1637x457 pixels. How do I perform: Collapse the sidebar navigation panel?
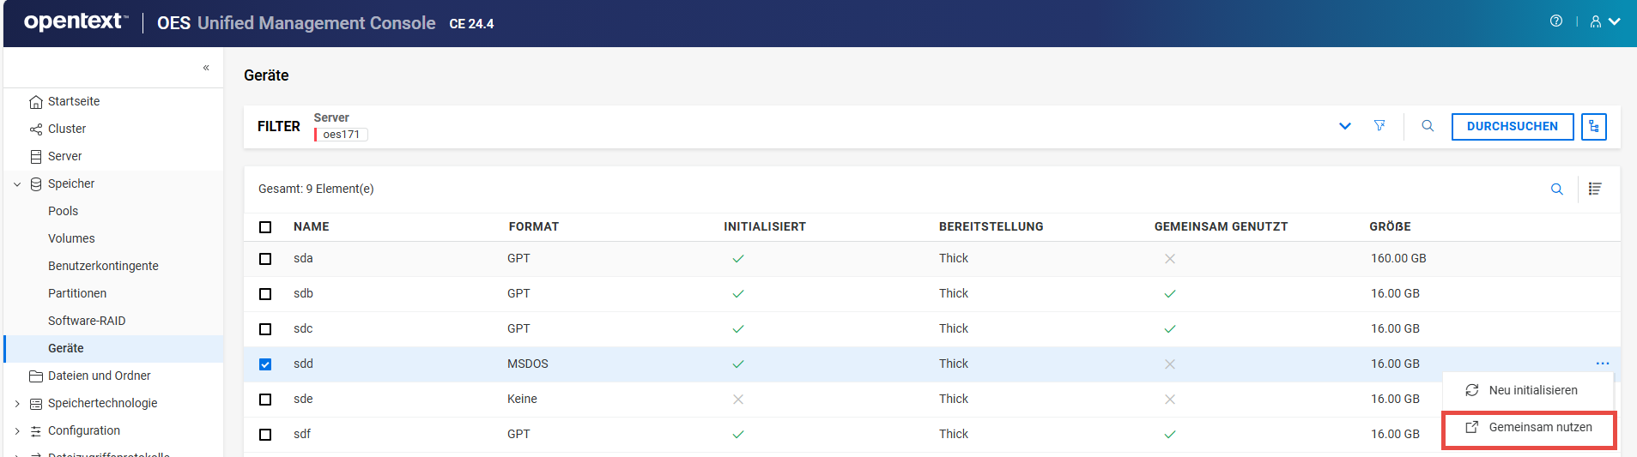pos(206,68)
